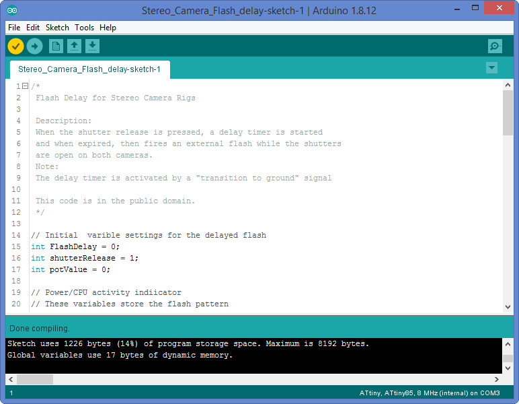
Task: Click the editor vertical scrollbar thumb
Action: (x=508, y=112)
